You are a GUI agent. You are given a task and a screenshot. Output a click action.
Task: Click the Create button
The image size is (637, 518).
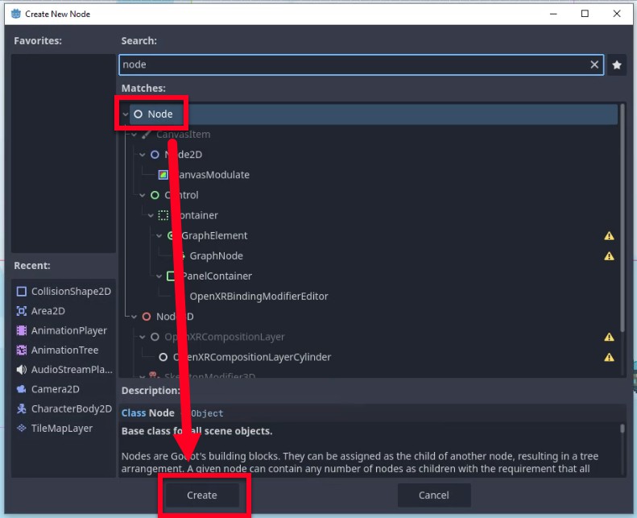202,495
